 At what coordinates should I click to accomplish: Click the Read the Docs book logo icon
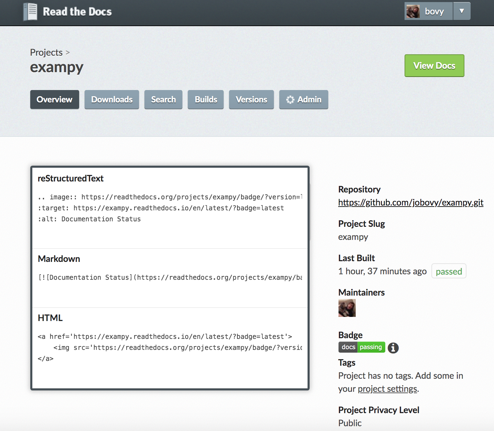pyautogui.click(x=30, y=12)
